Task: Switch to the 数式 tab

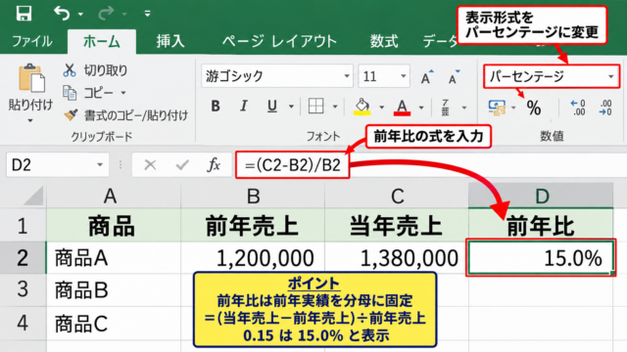Action: point(384,41)
